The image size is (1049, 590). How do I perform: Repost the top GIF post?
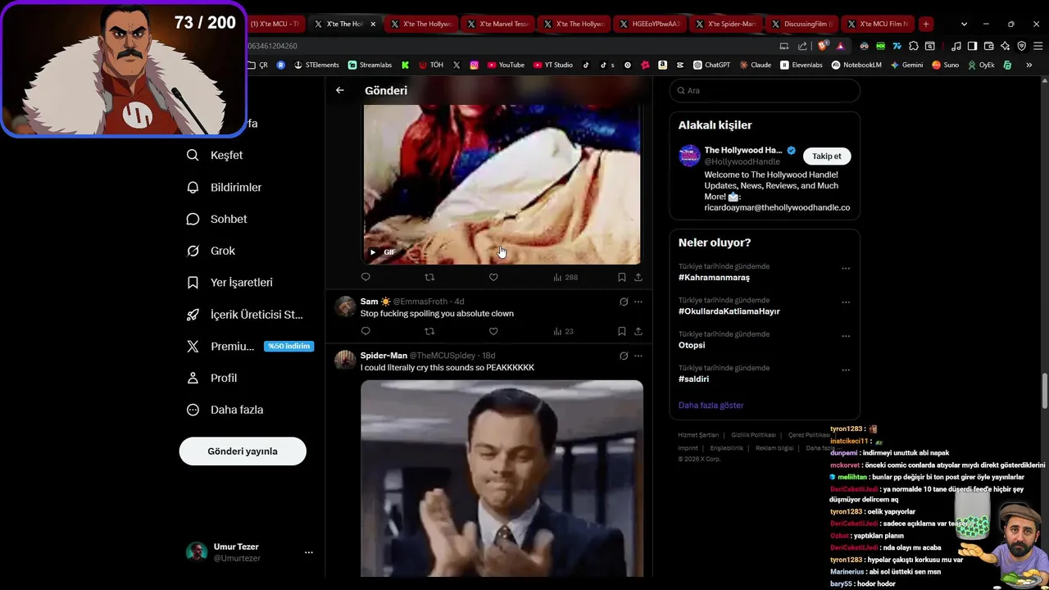tap(429, 277)
